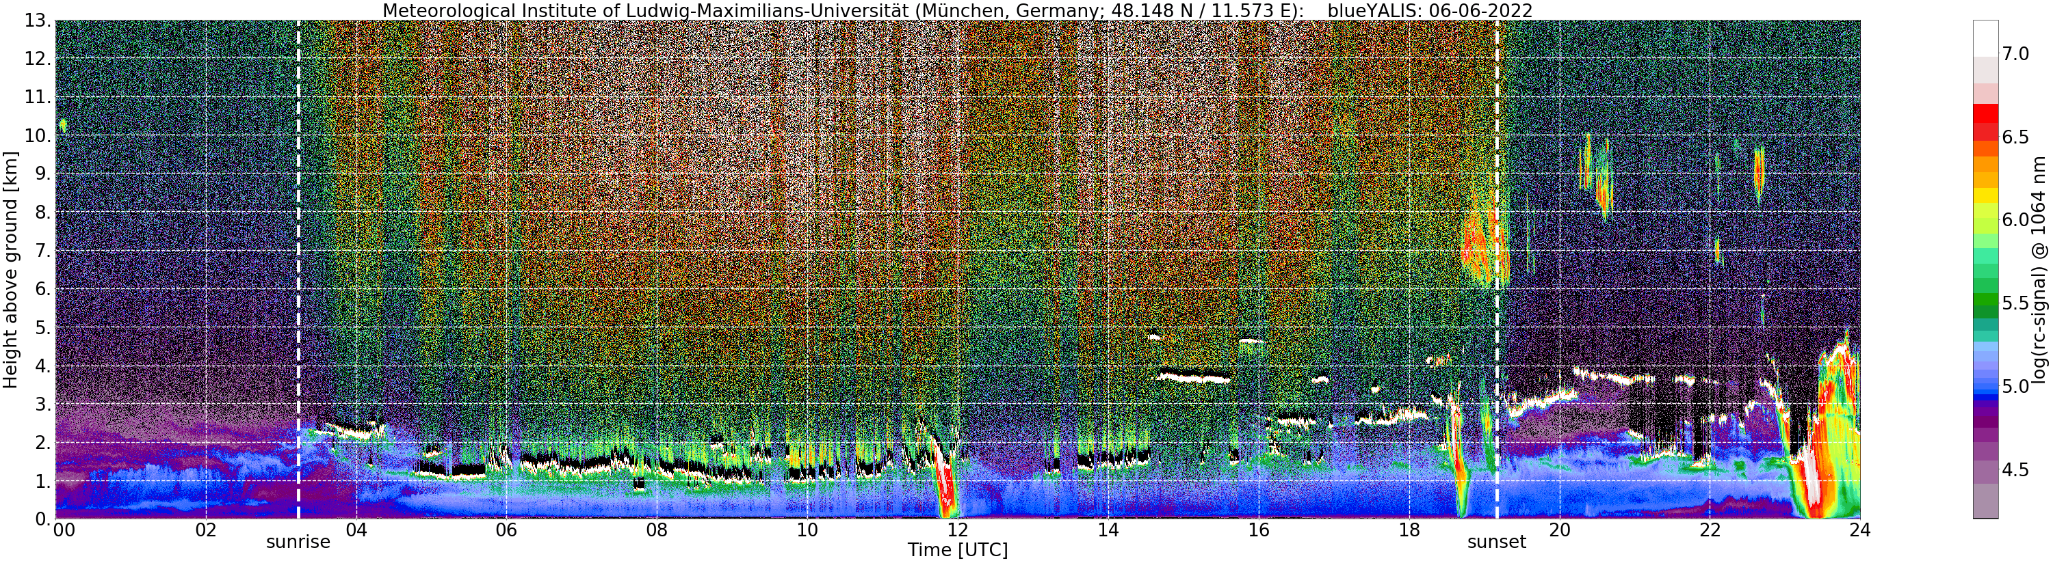This screenshot has height=563, width=2053.
Task: Click the 6. tick on the height axis
Action: (42, 289)
